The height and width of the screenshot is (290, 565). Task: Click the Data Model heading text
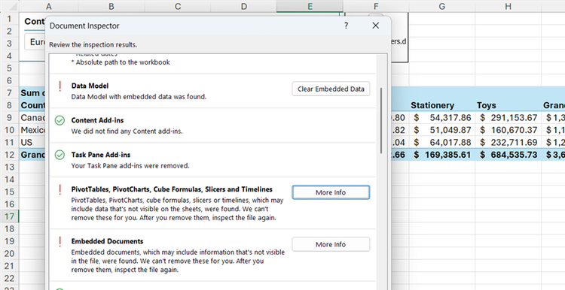90,86
